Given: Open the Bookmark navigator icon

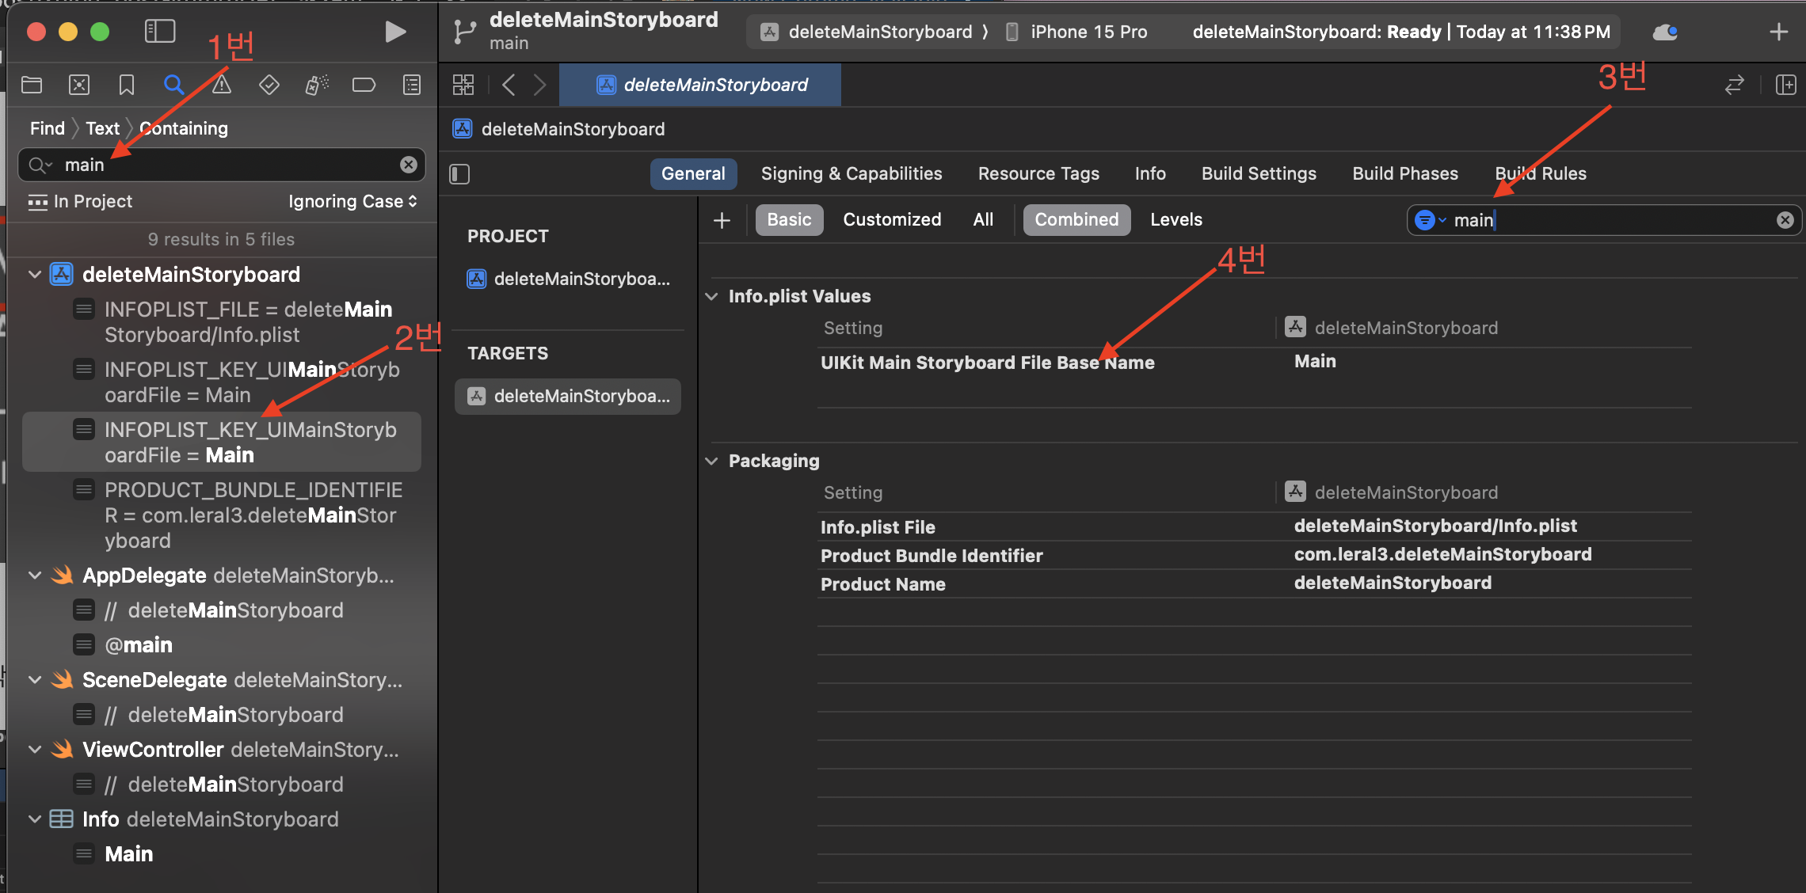Looking at the screenshot, I should 127,85.
